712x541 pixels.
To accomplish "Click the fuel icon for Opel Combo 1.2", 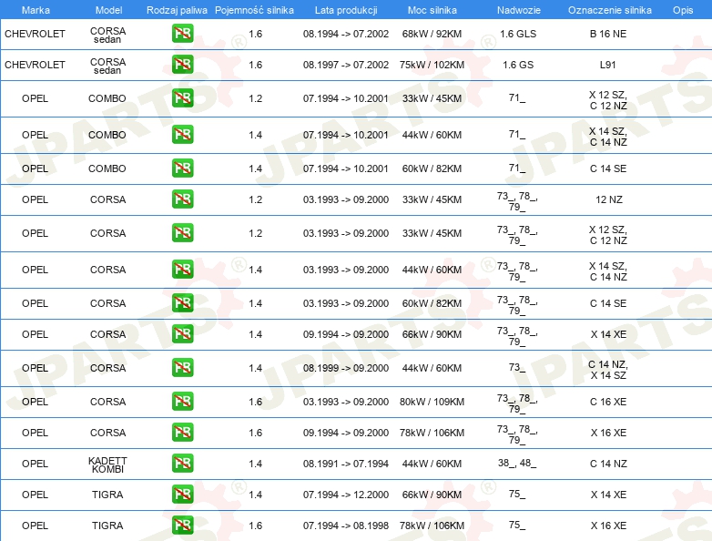I will [x=182, y=98].
